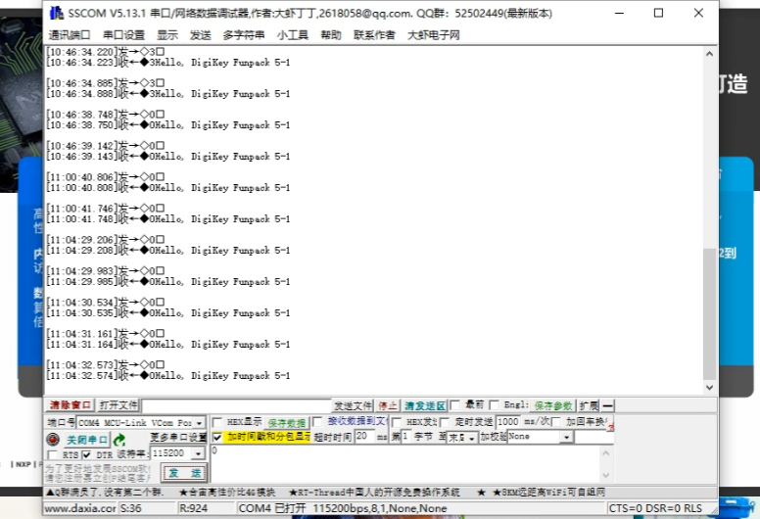Open the COM4 MCU-Link port dropdown
Viewport: 760px width, 519px height.
pyautogui.click(x=199, y=423)
